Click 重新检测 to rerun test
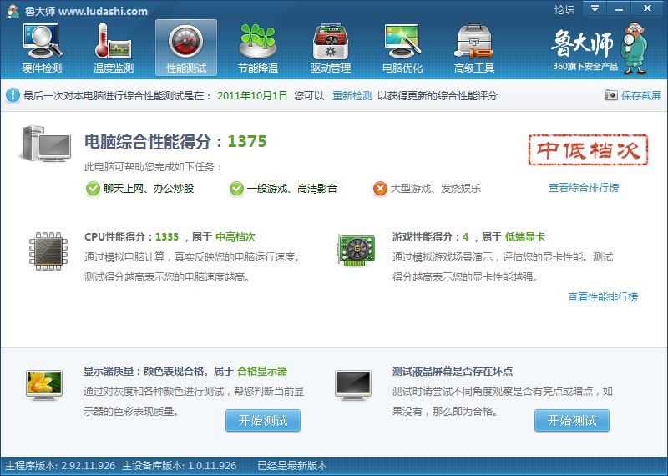This screenshot has width=668, height=476. [x=352, y=95]
